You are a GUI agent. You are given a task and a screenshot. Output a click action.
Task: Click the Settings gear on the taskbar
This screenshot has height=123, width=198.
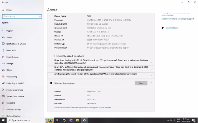tap(84, 120)
